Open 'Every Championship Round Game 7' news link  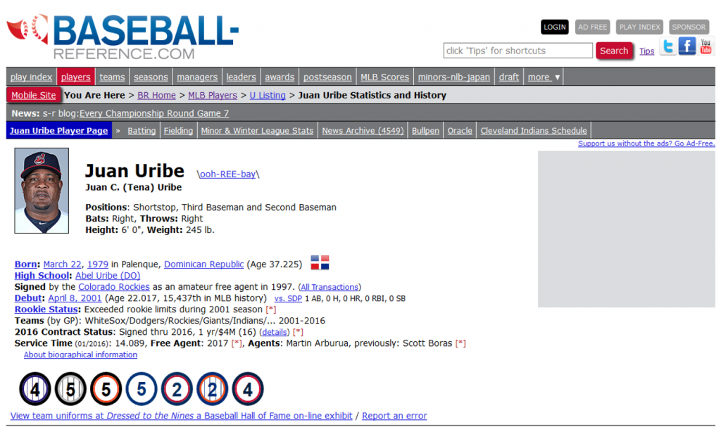154,113
